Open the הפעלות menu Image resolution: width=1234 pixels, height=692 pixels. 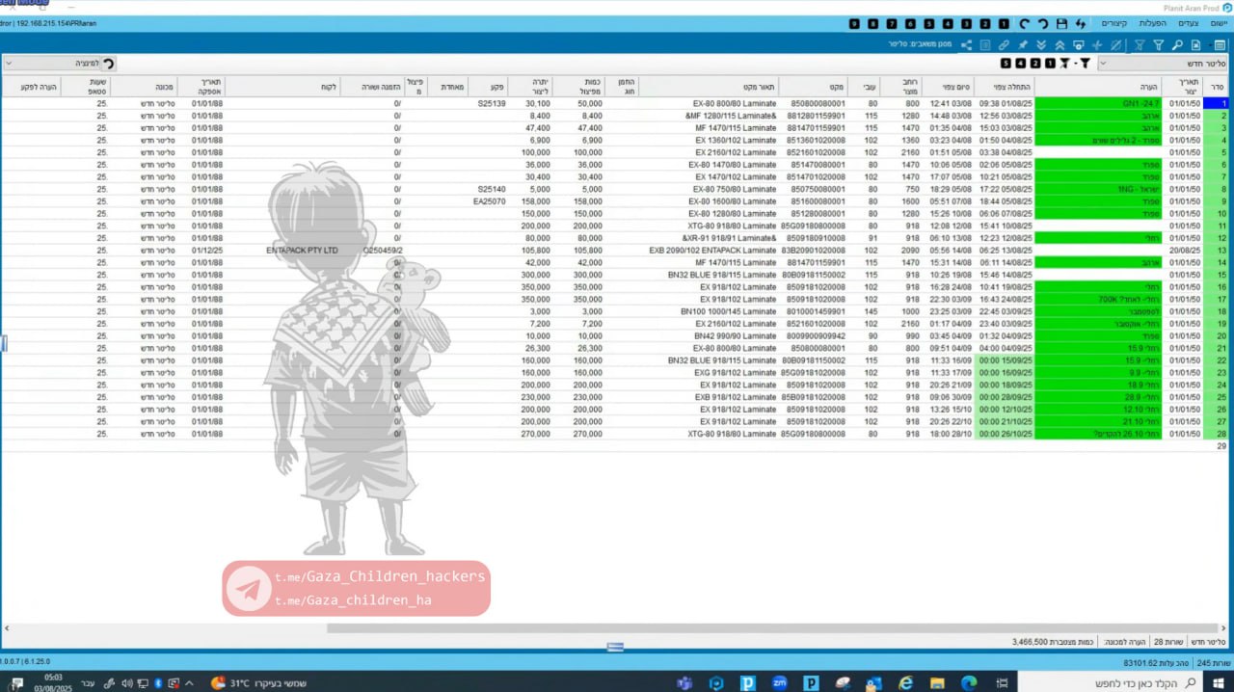(1152, 23)
